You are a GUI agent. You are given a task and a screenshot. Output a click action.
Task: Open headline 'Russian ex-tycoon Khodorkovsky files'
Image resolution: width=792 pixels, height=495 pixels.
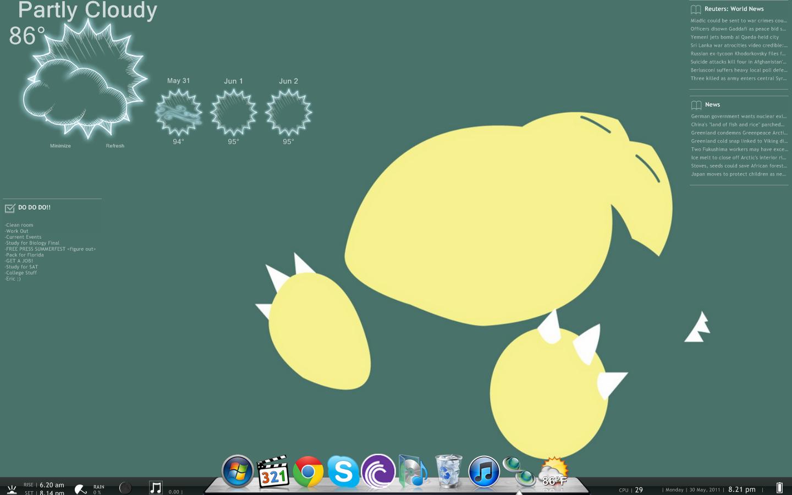point(738,54)
